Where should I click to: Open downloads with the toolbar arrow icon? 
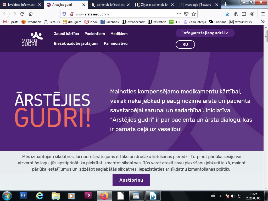(x=227, y=14)
